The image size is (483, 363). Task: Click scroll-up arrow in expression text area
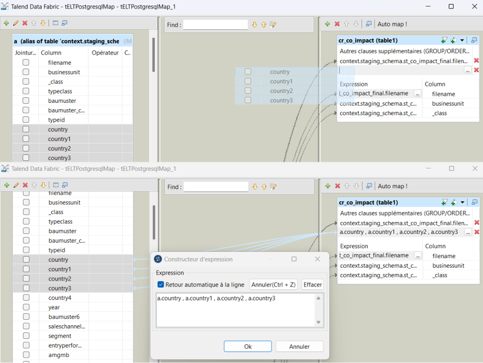click(318, 298)
